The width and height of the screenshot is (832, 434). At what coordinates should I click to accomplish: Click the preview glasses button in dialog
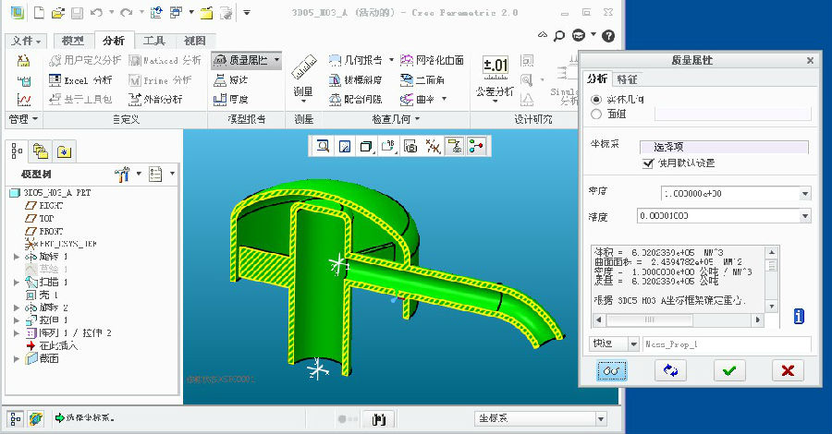click(x=611, y=370)
